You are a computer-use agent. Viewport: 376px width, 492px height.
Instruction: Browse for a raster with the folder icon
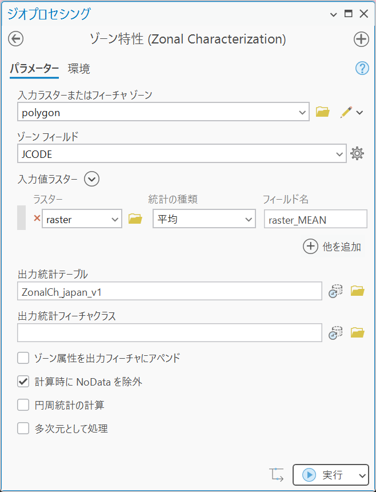point(135,219)
